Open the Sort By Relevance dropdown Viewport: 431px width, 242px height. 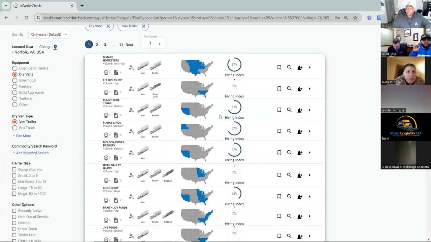pyautogui.click(x=49, y=34)
